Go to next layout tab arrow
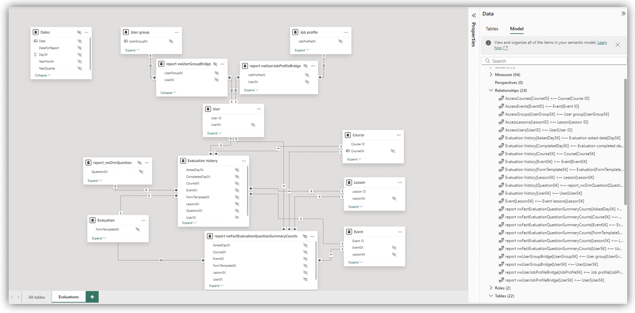 pos(19,297)
